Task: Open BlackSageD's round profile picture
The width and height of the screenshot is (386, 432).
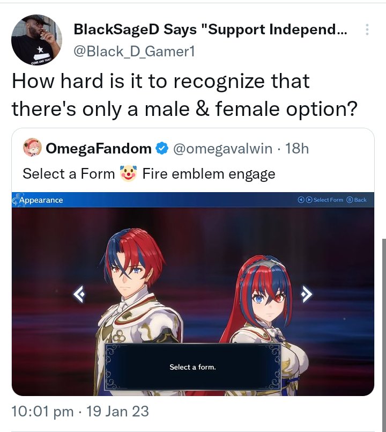Action: pos(36,40)
